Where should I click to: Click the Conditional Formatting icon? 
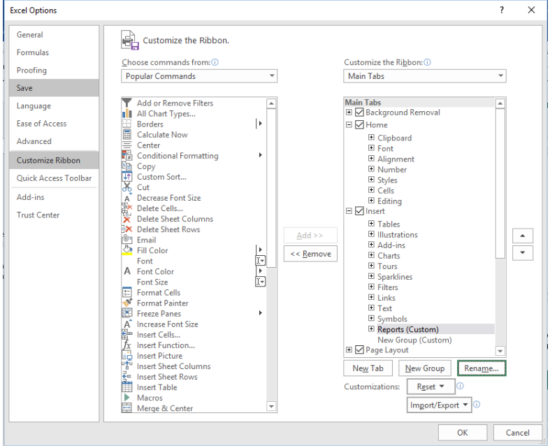coord(126,155)
